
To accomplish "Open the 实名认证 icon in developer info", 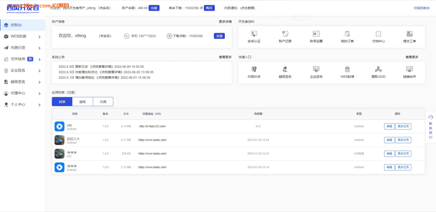I will click(254, 34).
